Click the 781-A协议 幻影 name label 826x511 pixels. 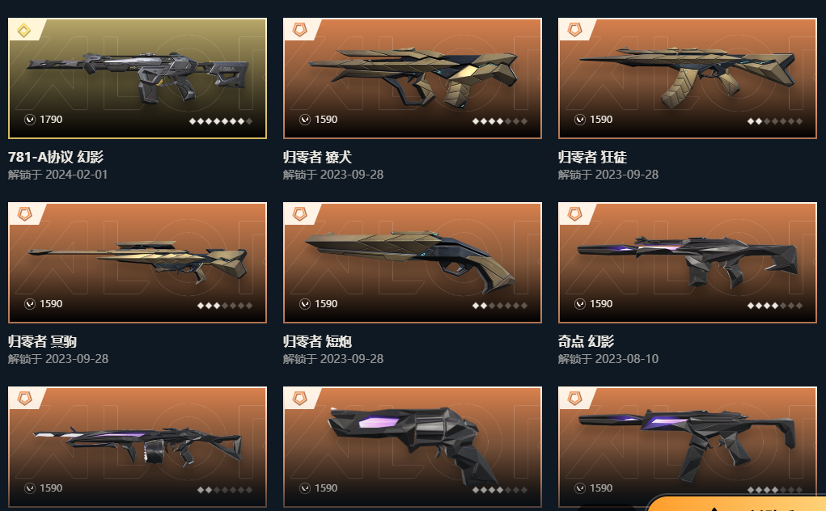[56, 157]
